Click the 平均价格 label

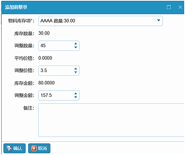click(25, 58)
